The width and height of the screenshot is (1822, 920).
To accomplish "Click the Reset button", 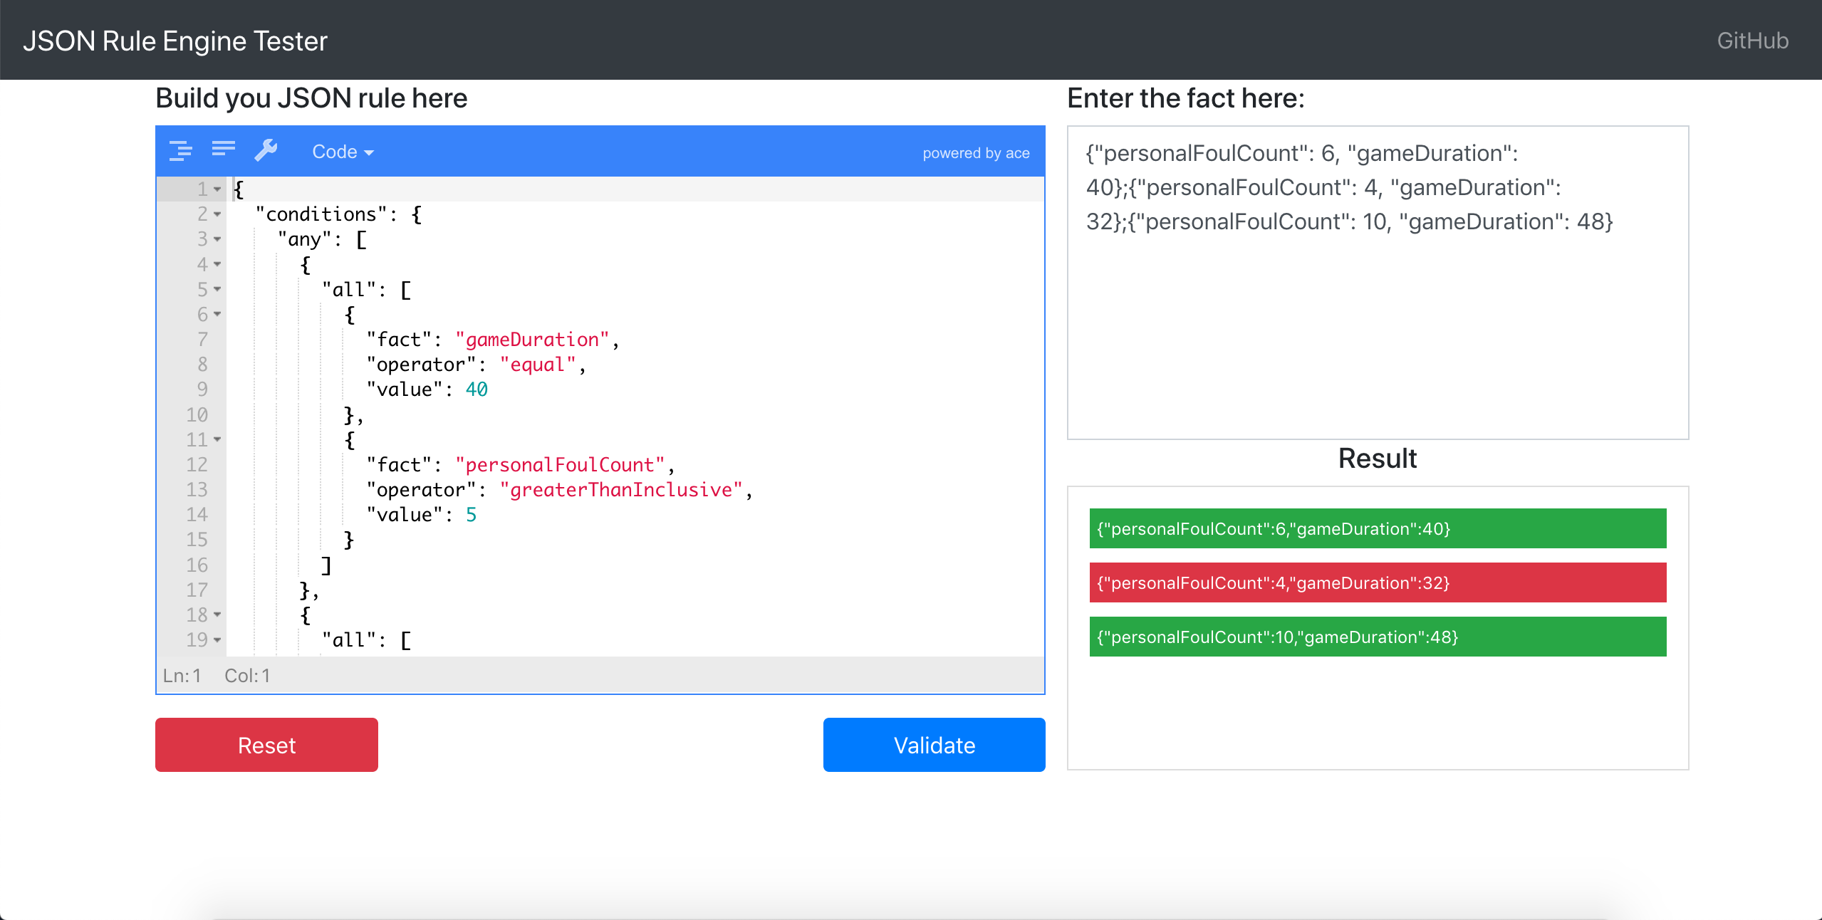I will click(268, 744).
